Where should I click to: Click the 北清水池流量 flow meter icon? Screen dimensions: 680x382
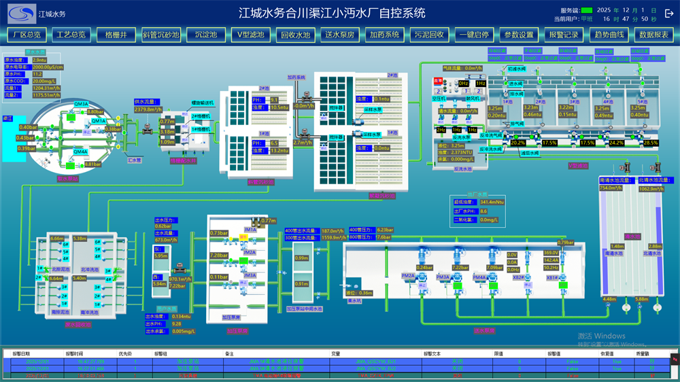point(656,167)
